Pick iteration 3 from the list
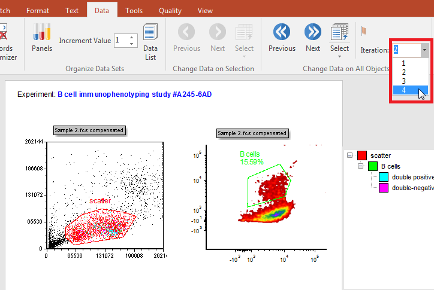The height and width of the screenshot is (290, 434). [x=404, y=81]
